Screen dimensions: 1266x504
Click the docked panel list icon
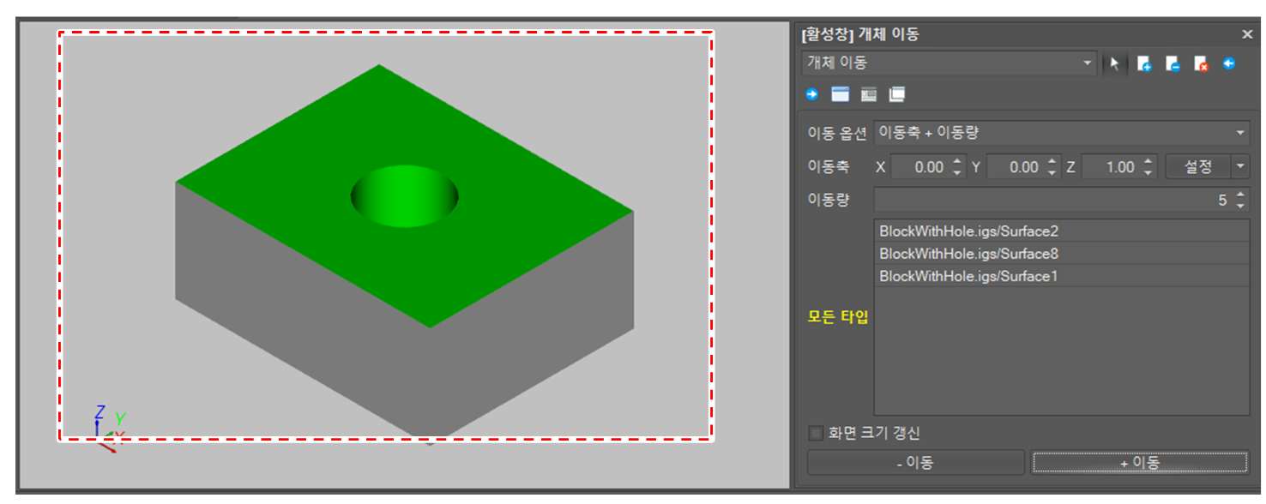[869, 93]
